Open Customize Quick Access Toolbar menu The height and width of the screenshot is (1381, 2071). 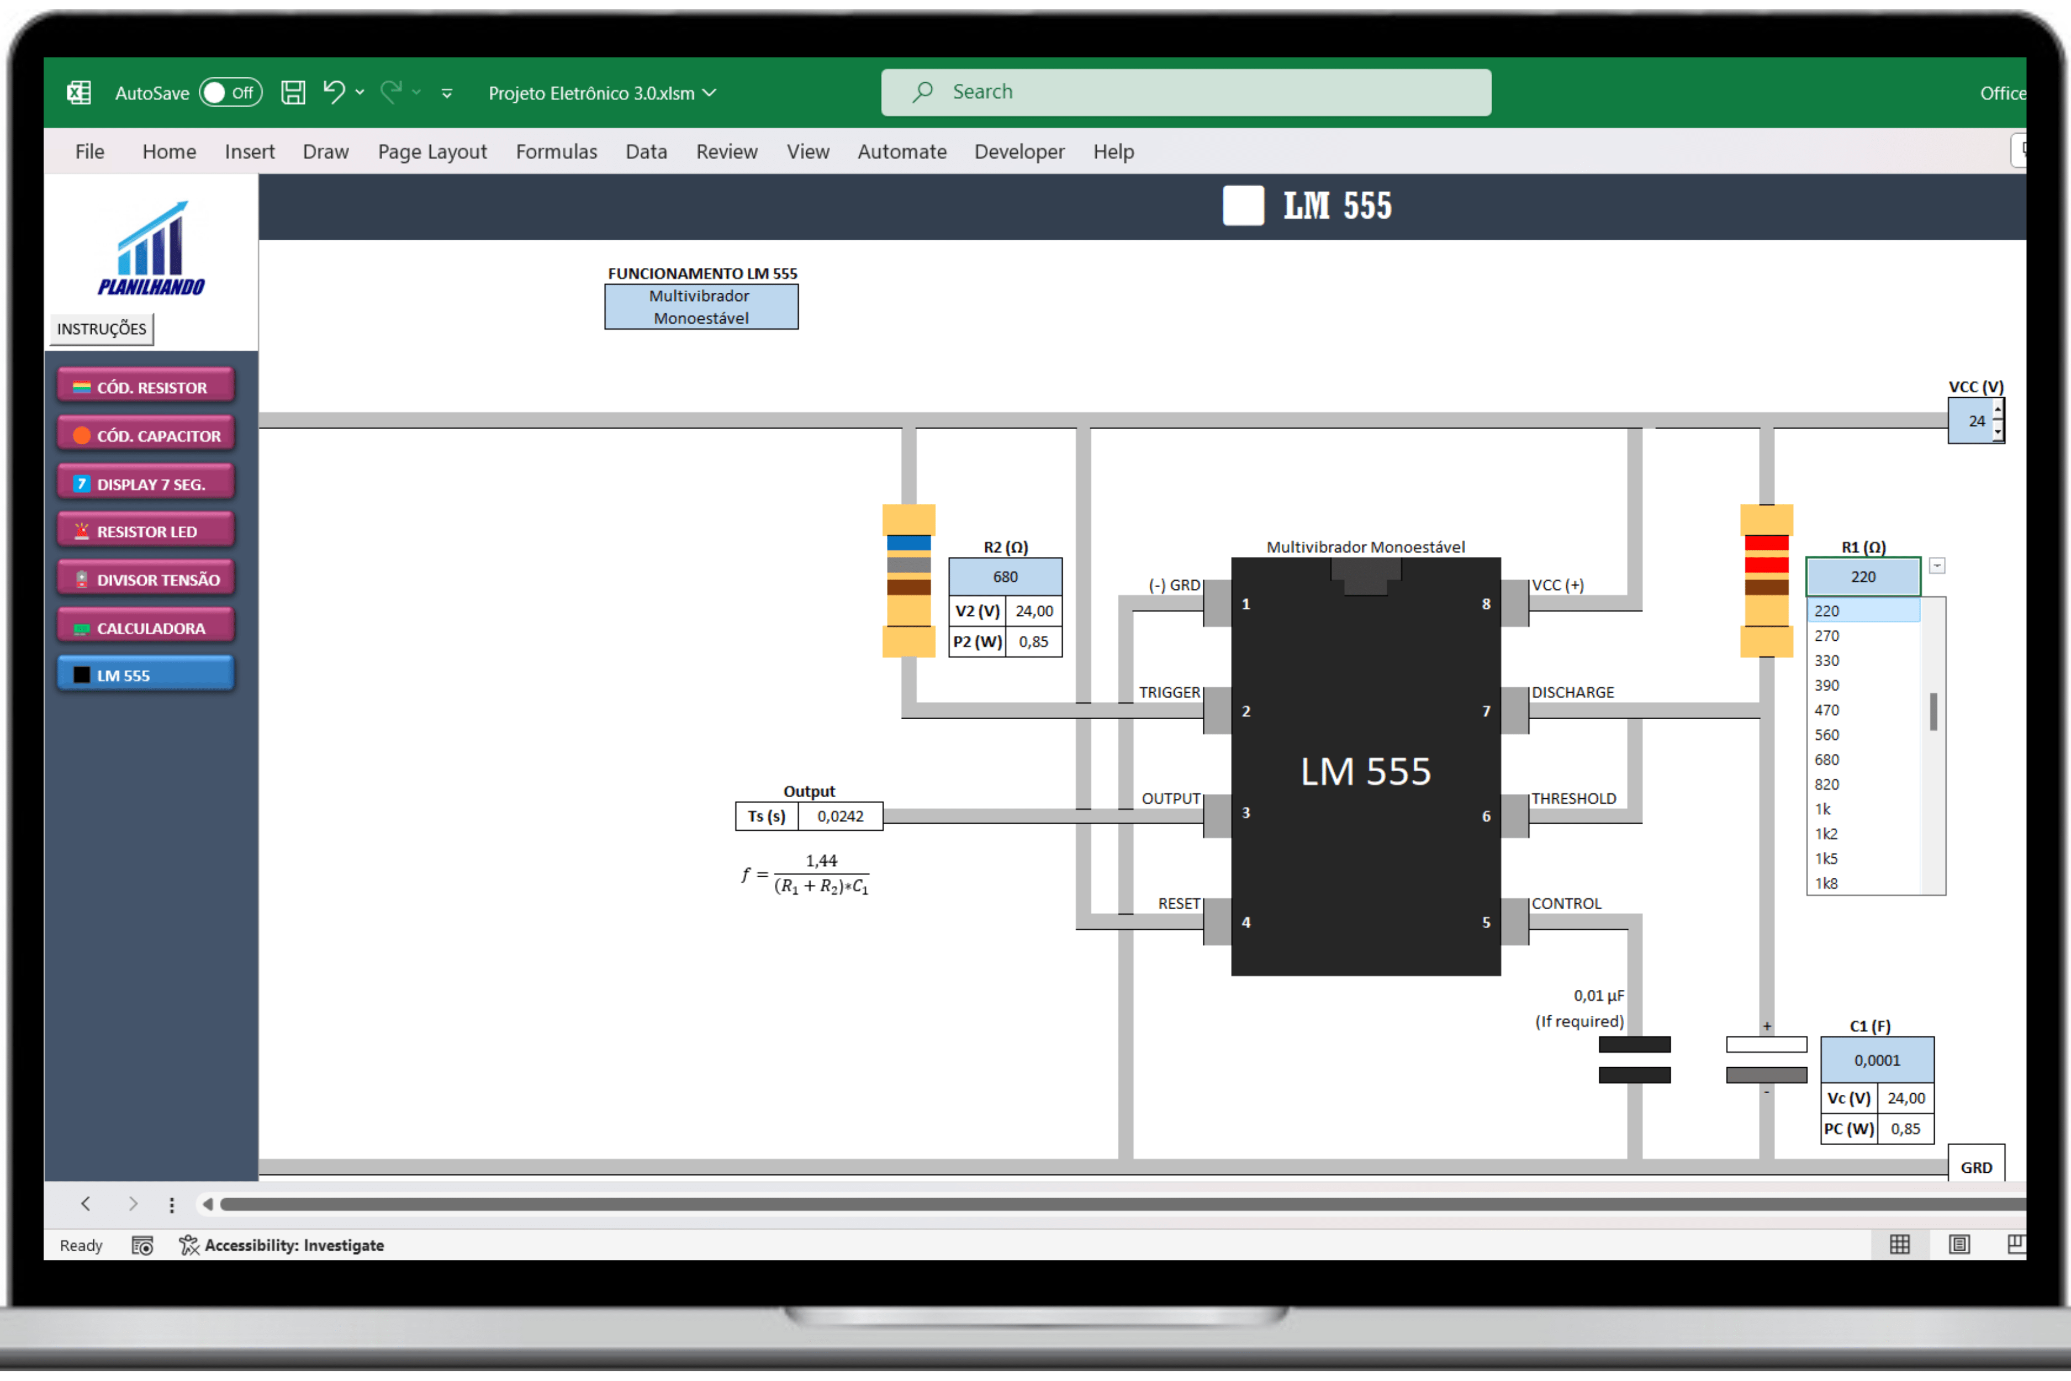(447, 93)
